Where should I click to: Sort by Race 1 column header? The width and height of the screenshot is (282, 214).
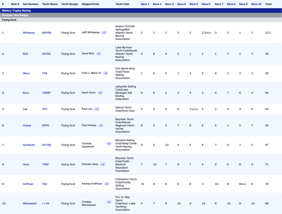pyautogui.click(x=145, y=4)
